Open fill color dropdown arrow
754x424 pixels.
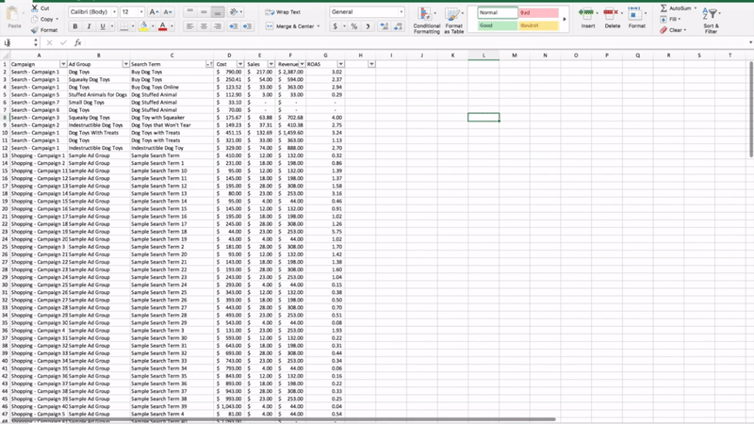coord(153,26)
